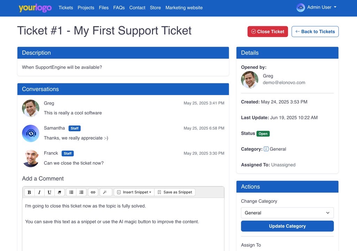Open the Insert Snippet dropdown
The width and height of the screenshot is (357, 251).
(x=134, y=192)
